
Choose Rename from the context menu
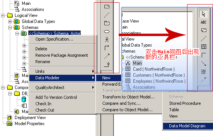click(63, 62)
